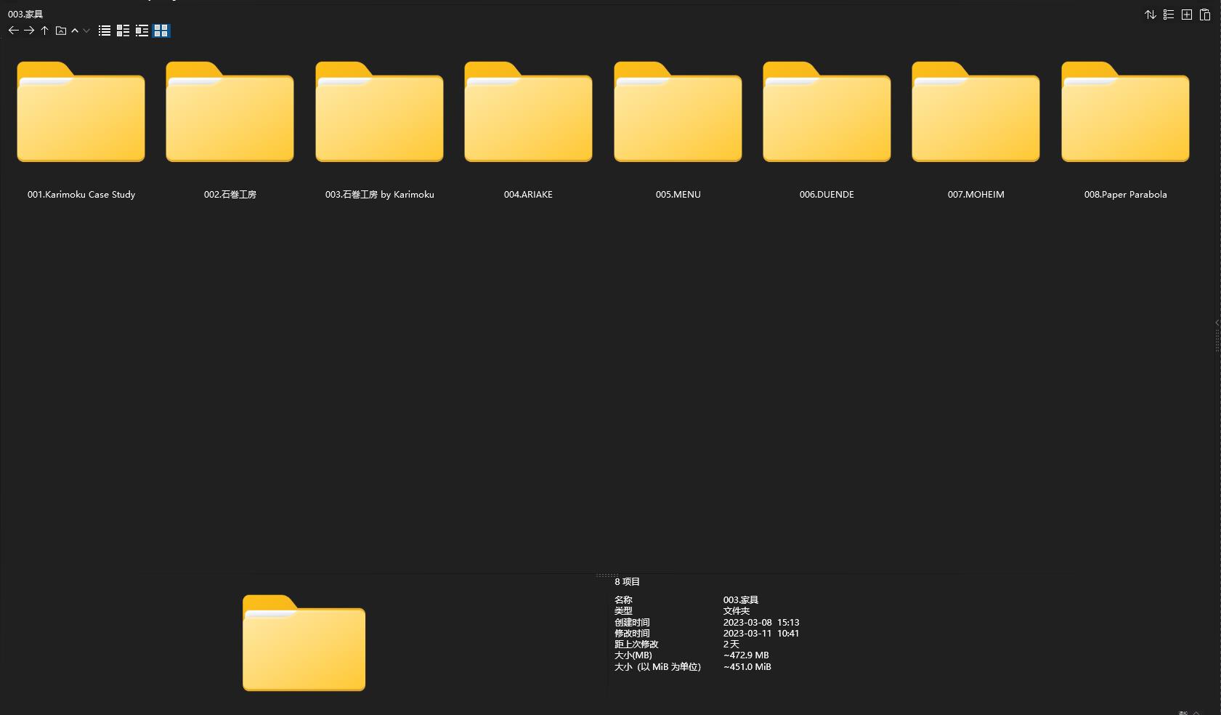The image size is (1221, 715).
Task: Select the 003.石巻工房 by Karimoku folder icon
Action: (379, 112)
